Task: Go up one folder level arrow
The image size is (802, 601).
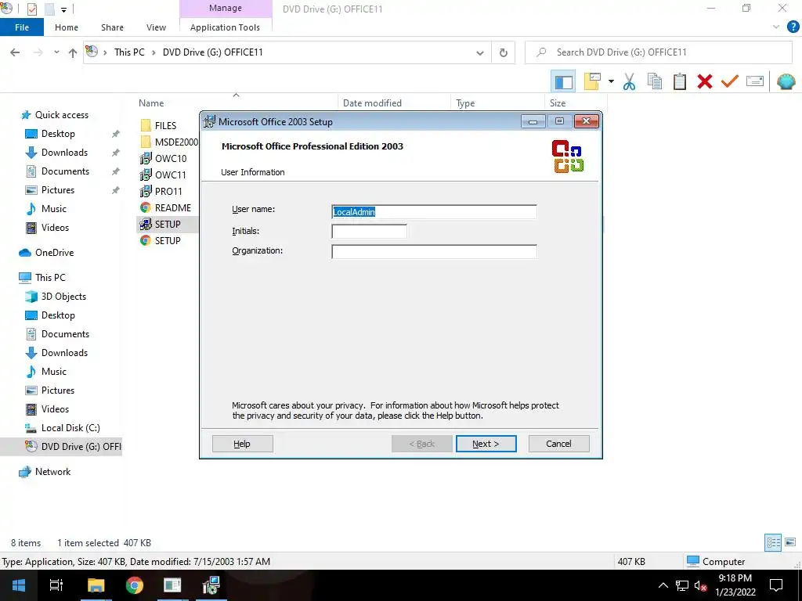Action: [x=73, y=52]
